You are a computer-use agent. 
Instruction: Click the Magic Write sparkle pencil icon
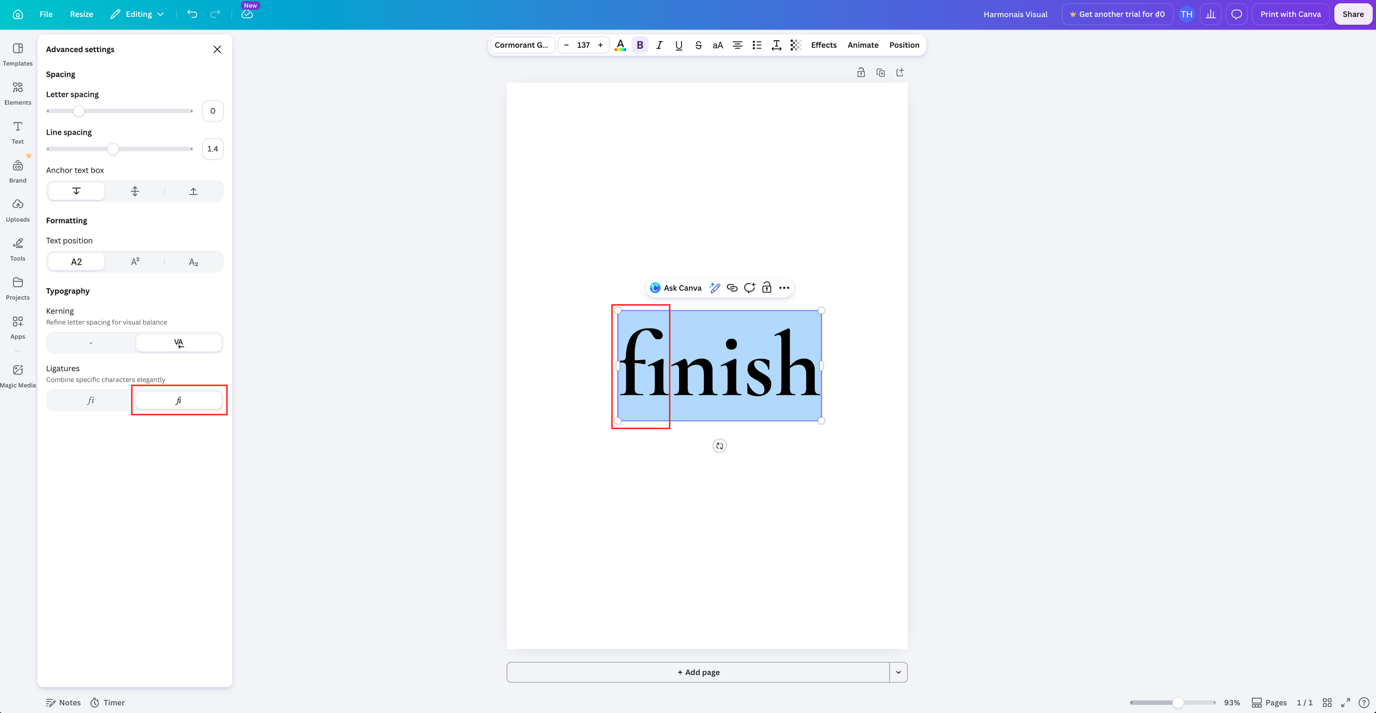pyautogui.click(x=714, y=288)
